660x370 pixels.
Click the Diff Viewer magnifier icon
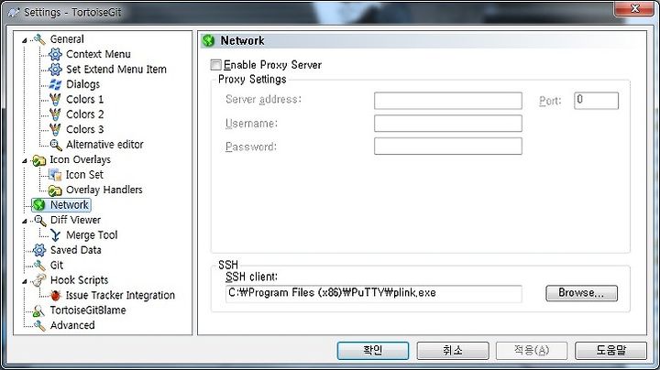[x=40, y=221]
